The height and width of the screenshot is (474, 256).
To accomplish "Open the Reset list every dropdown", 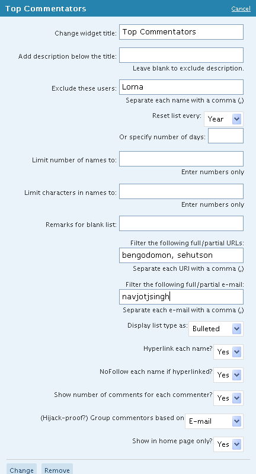I will (223, 119).
